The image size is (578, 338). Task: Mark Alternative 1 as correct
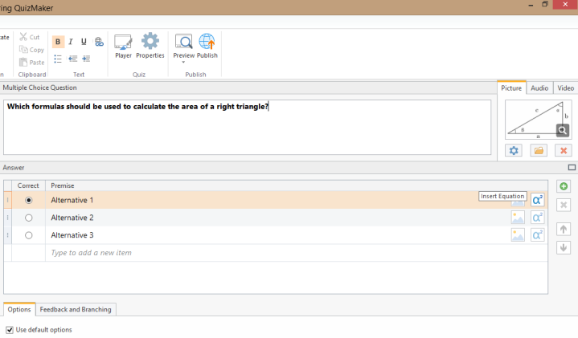pos(28,200)
